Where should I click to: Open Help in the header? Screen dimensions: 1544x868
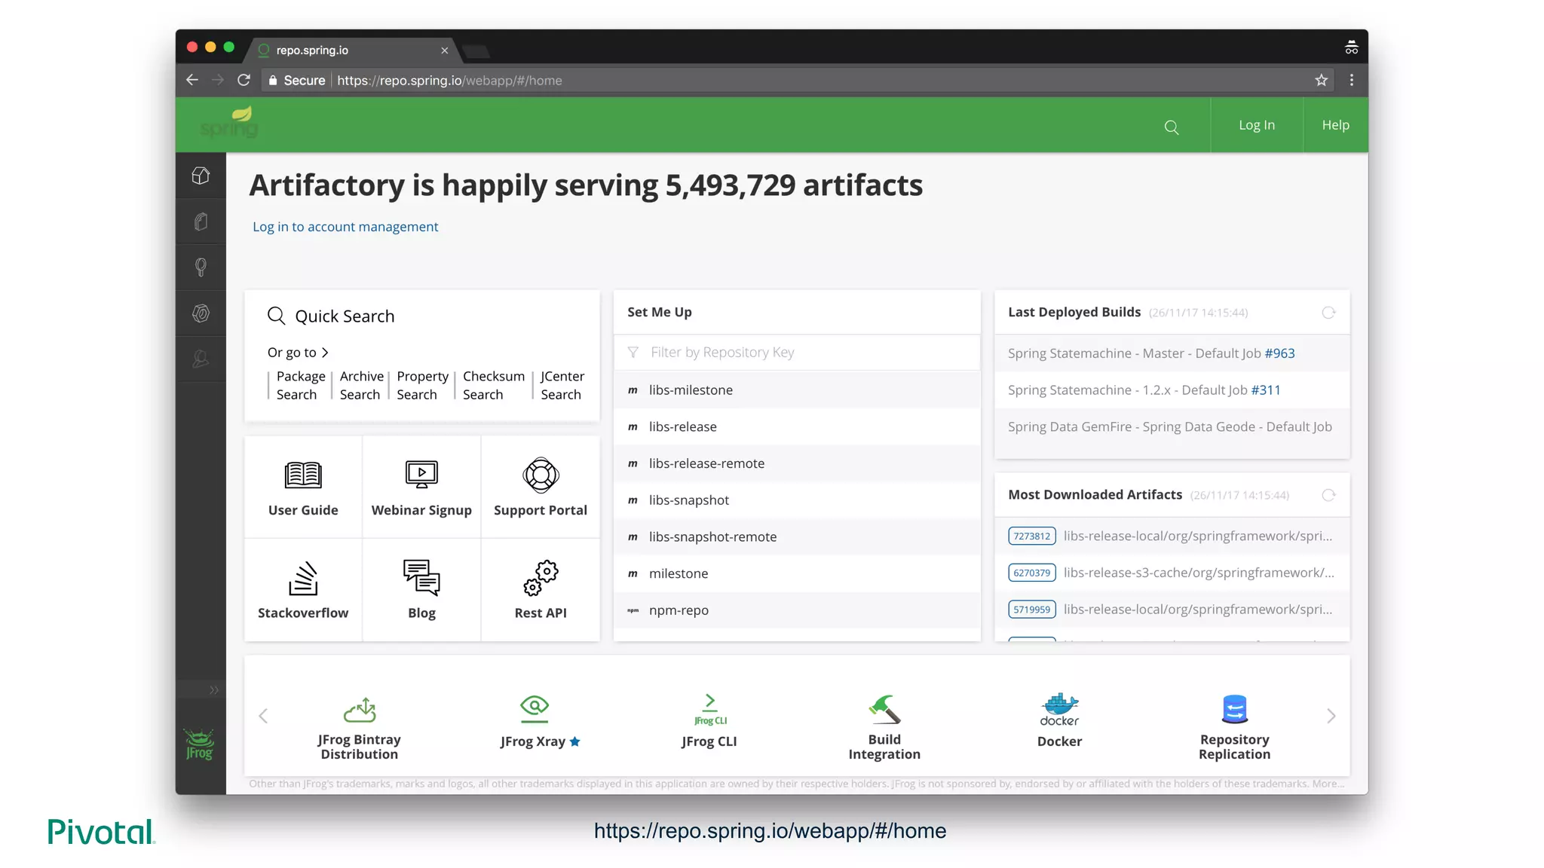point(1335,125)
